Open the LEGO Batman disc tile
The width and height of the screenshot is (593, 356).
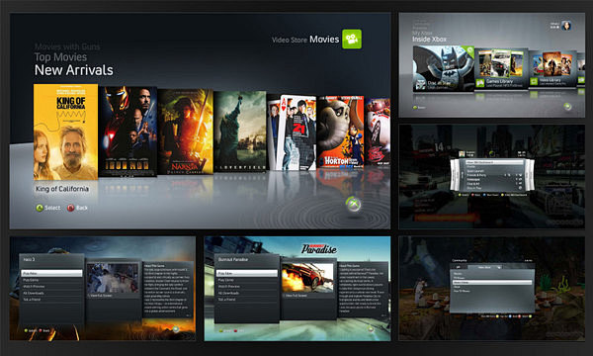(443, 68)
